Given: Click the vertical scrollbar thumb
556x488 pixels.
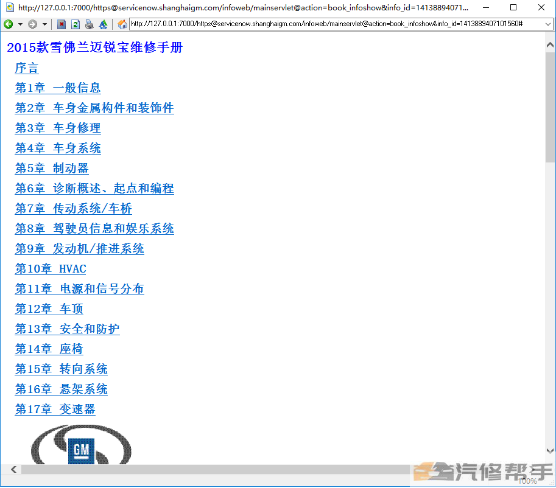Looking at the screenshot, I should tap(550, 107).
